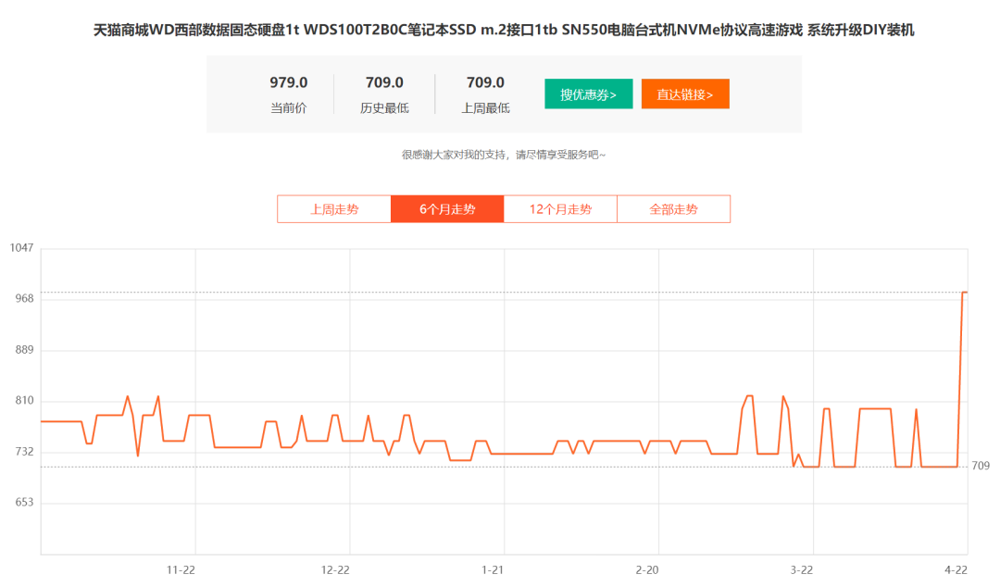Click the 11-22 date label on x-axis
The height and width of the screenshot is (587, 1000).
(181, 571)
